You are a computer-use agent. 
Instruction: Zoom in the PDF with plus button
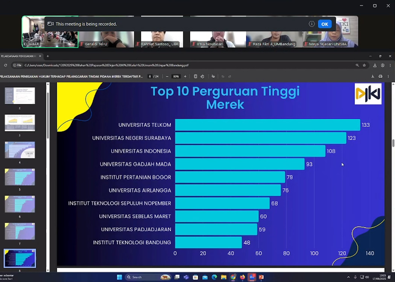pyautogui.click(x=185, y=76)
